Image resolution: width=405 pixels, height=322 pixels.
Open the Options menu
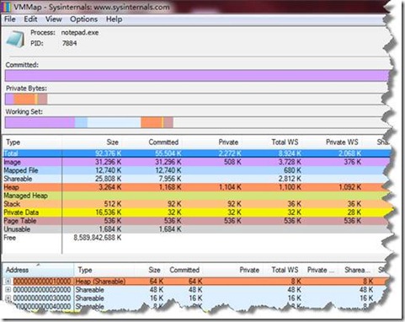pos(83,19)
